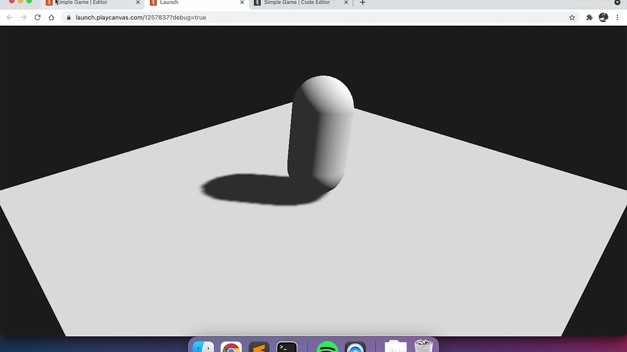Navigate forward in the browser
This screenshot has width=627, height=352.
[x=23, y=18]
